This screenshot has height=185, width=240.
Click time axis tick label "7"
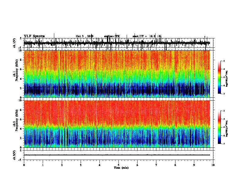(x=156, y=165)
